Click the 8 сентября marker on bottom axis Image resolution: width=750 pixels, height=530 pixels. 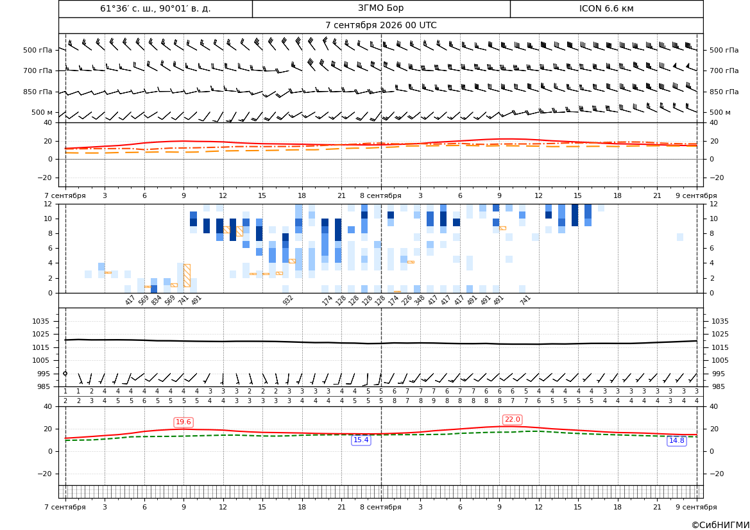pyautogui.click(x=380, y=507)
